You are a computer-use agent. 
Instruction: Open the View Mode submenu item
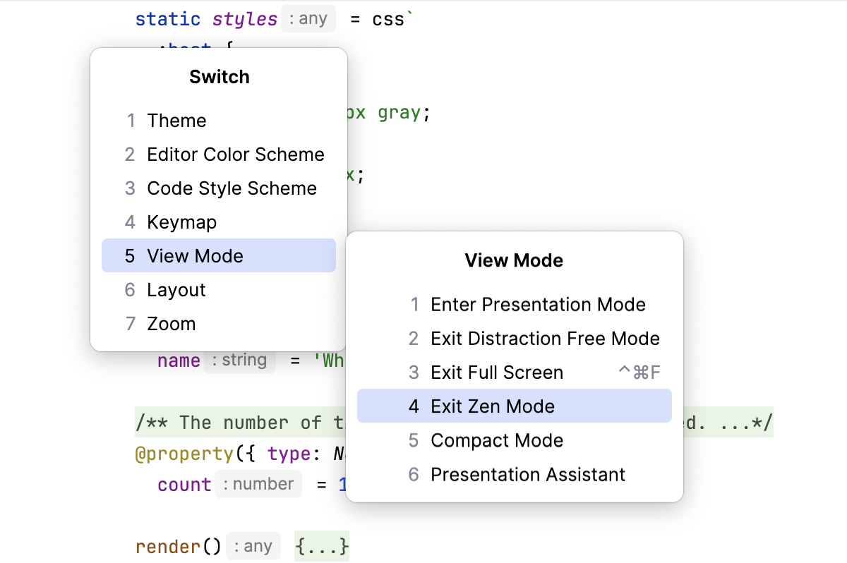(x=195, y=256)
